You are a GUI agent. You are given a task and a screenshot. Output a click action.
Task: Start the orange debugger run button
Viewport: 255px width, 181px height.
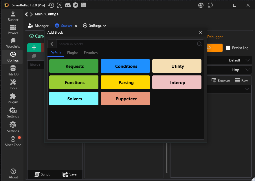point(215,48)
